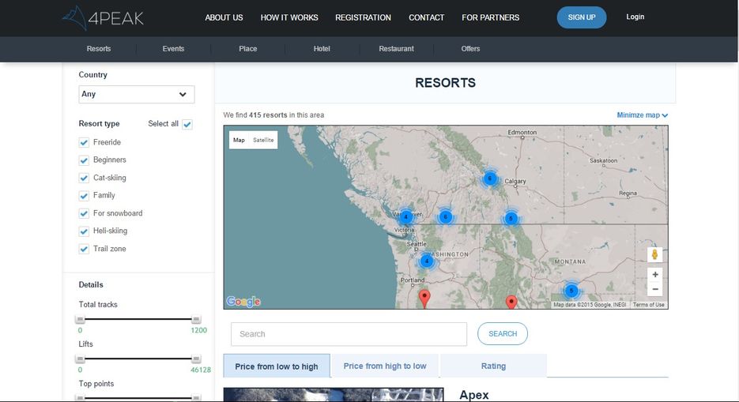Click the Google logo on map
The image size is (739, 402).
click(243, 301)
